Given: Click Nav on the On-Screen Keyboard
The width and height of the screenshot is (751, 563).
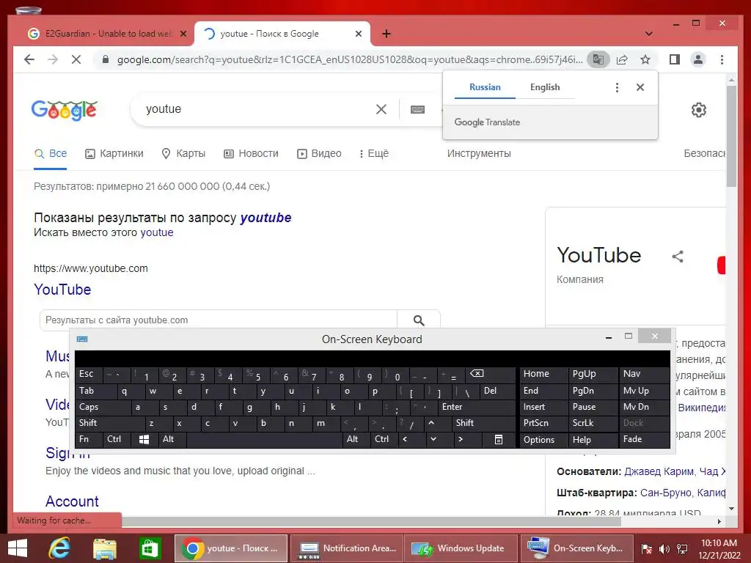Looking at the screenshot, I should pyautogui.click(x=645, y=375).
